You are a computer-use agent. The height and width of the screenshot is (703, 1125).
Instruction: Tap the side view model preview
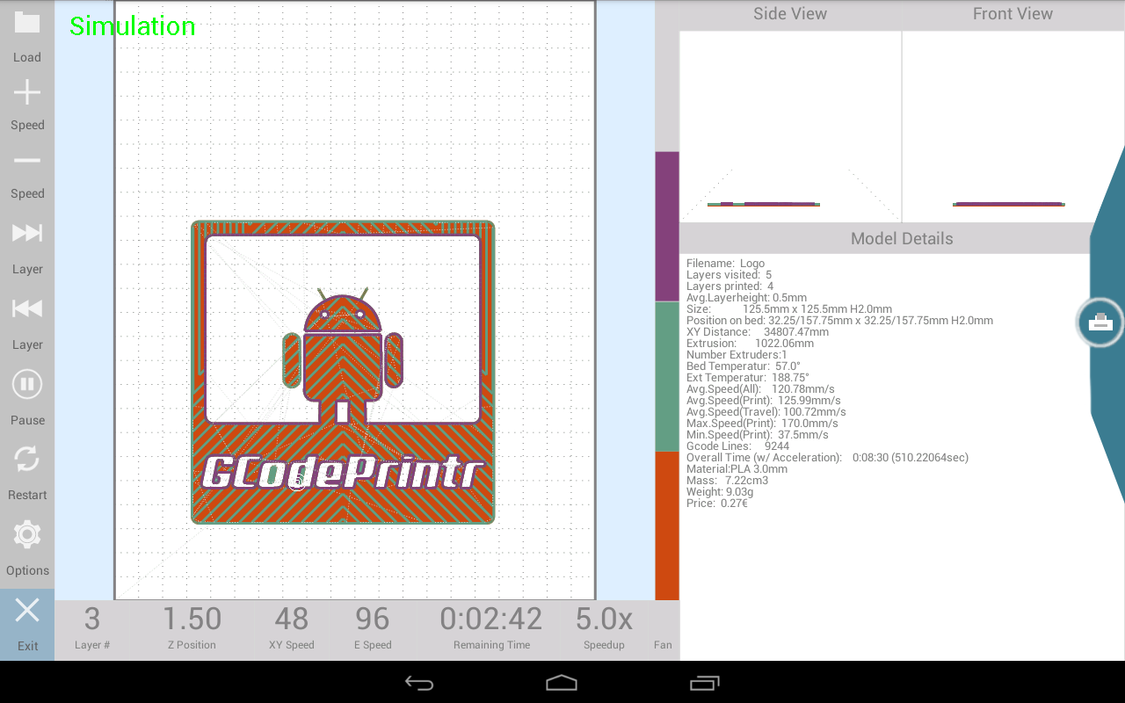[x=763, y=204]
